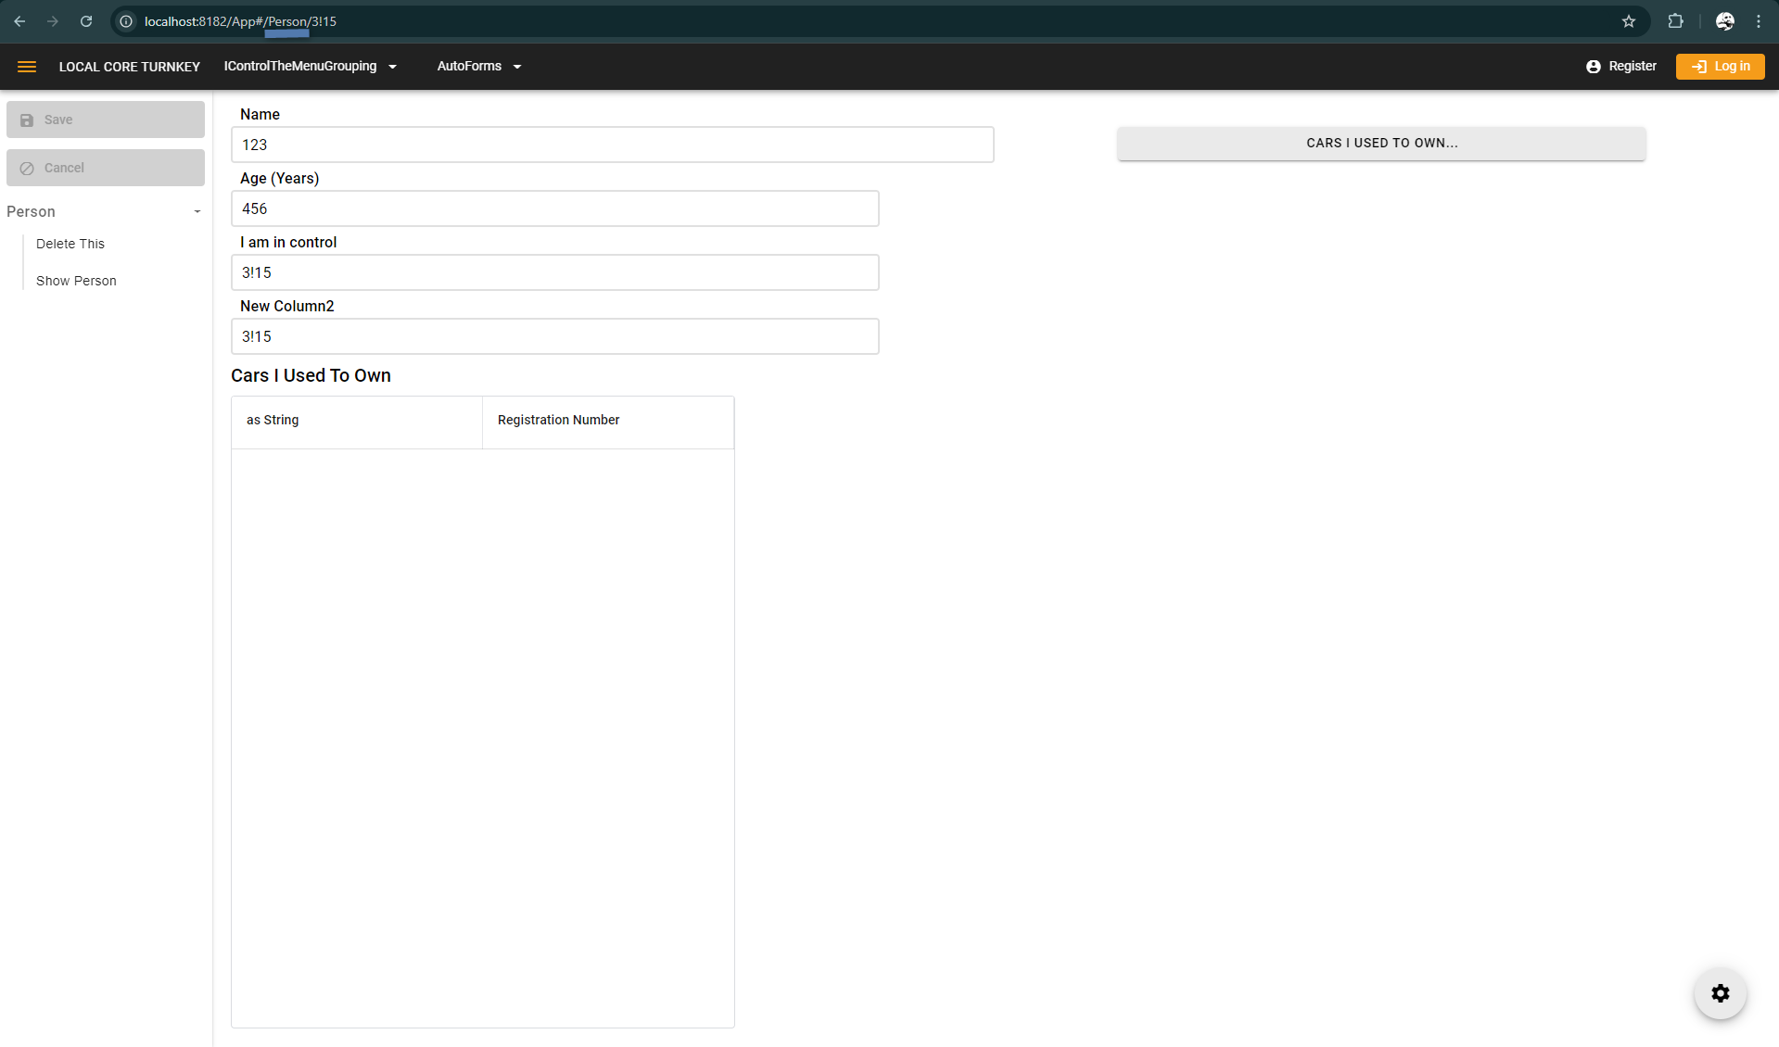1779x1047 pixels.
Task: Open the browser profile avatar
Action: coord(1724,21)
